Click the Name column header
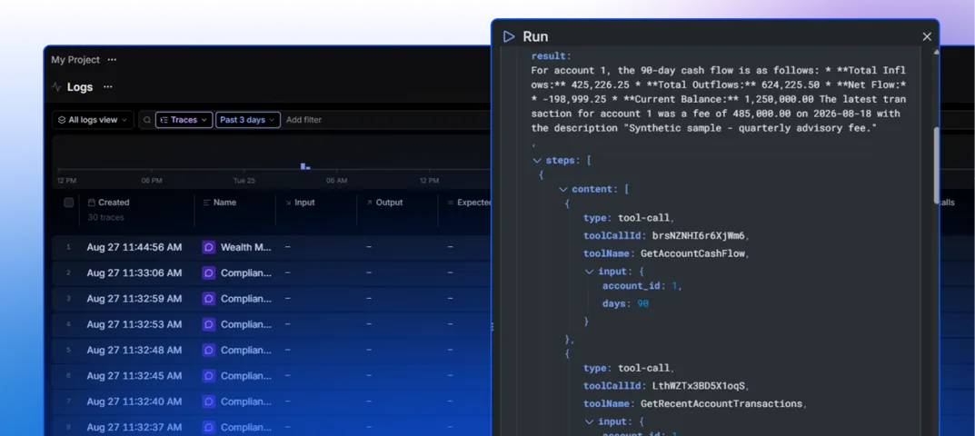Screen dimensions: 975x436 pos(224,203)
